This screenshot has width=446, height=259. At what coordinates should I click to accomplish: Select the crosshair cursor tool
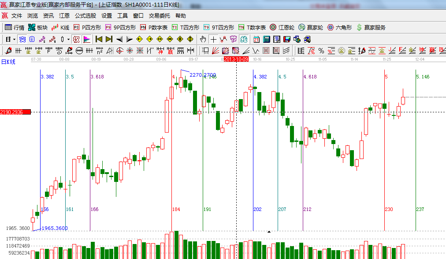coord(213,39)
